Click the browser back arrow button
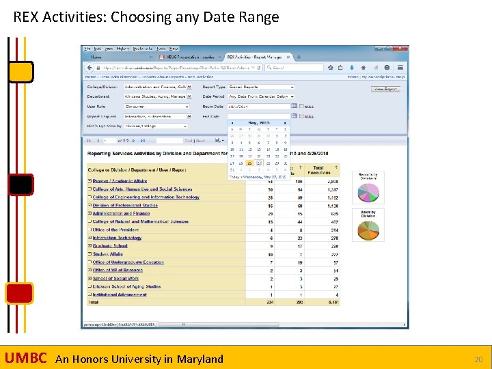Image resolution: width=492 pixels, height=369 pixels. click(90, 68)
